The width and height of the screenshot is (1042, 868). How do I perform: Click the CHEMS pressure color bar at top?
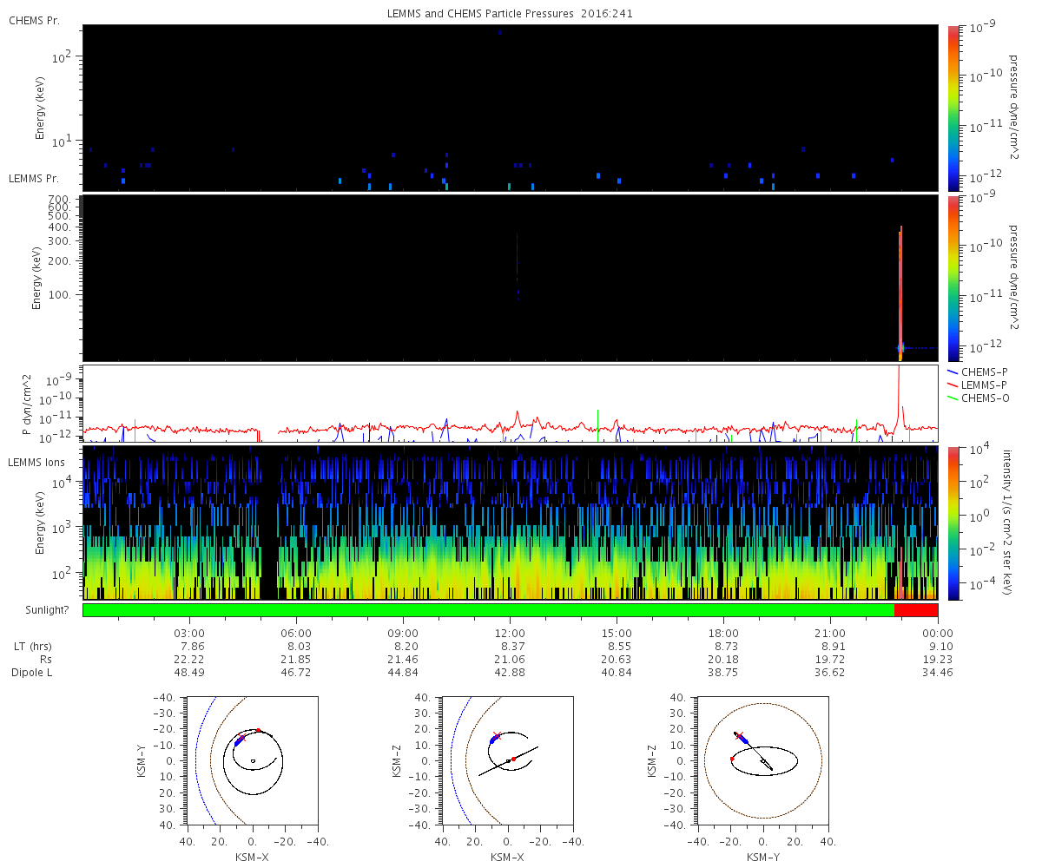953,108
